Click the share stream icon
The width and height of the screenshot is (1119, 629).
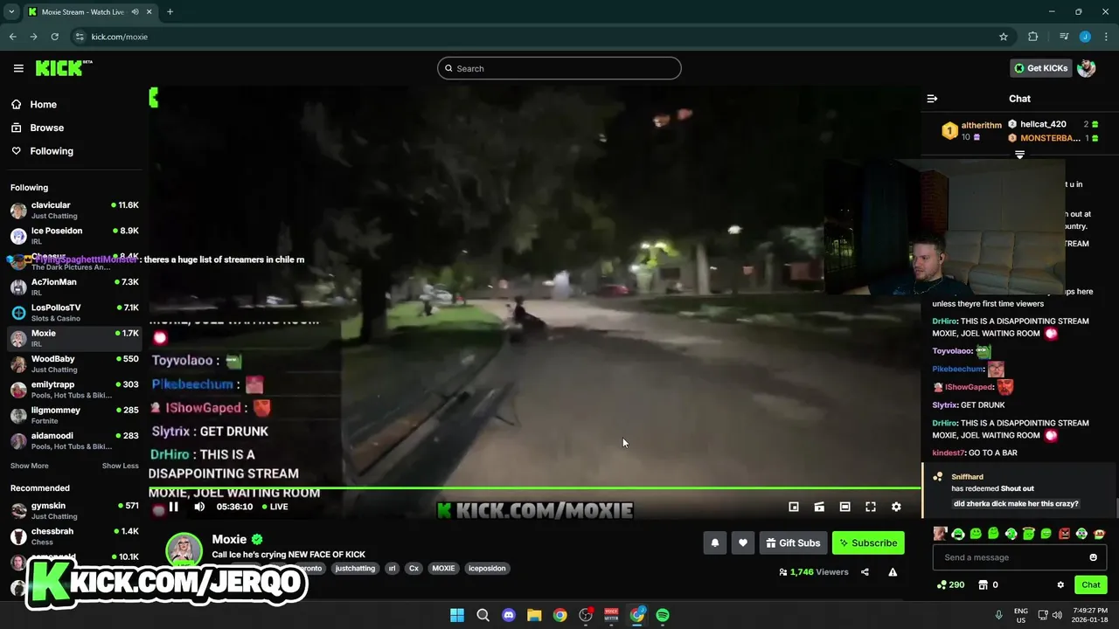tap(865, 572)
